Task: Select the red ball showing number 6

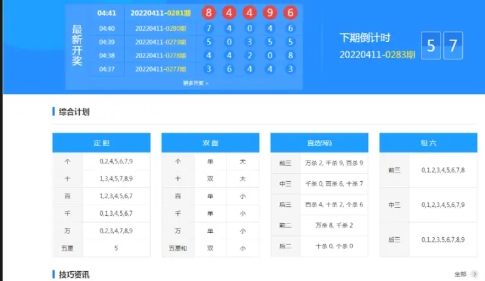Action: (x=290, y=12)
